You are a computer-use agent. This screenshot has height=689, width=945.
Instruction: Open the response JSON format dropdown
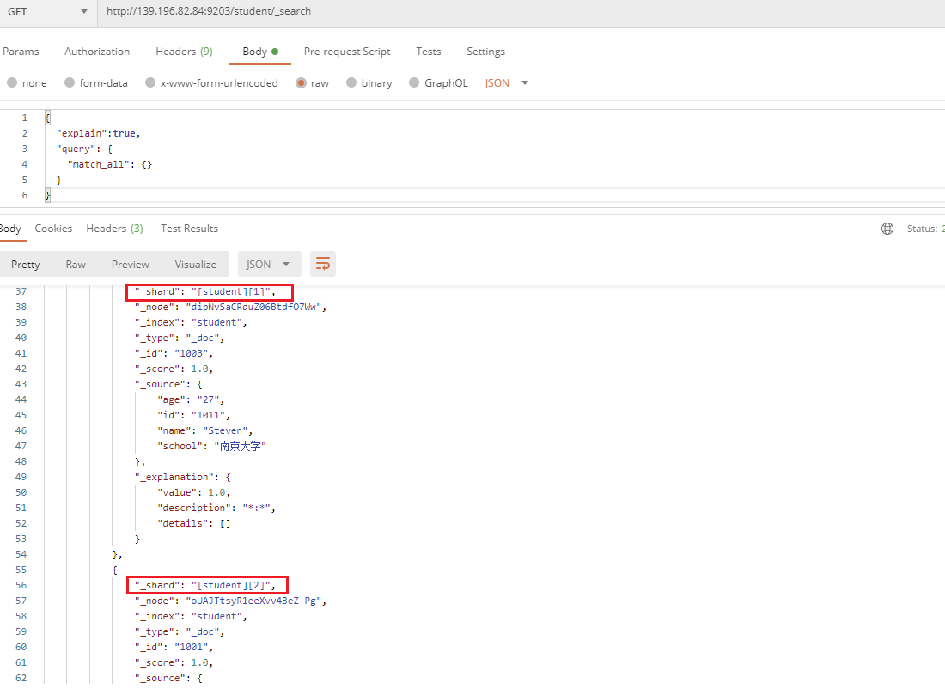click(268, 264)
